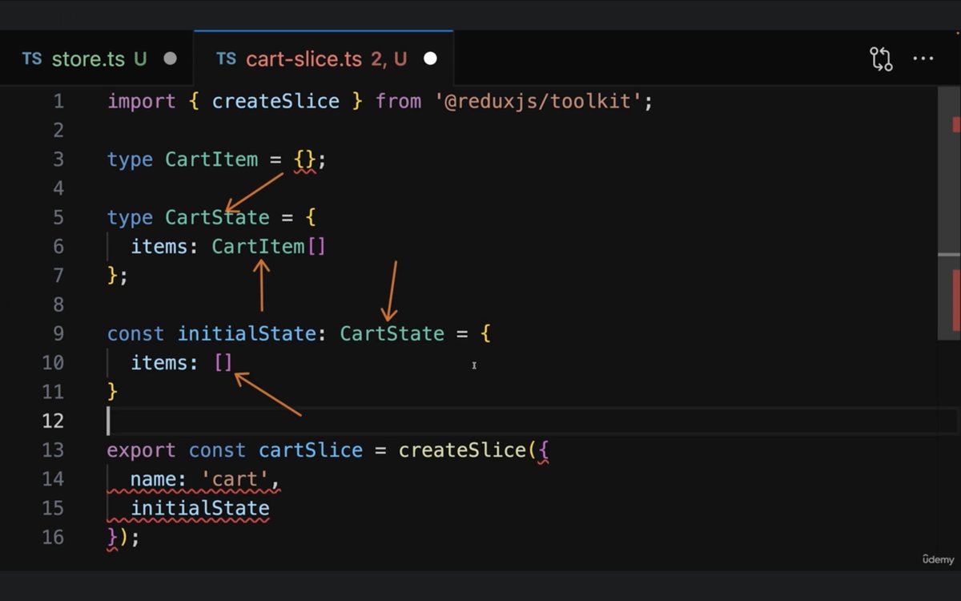
Task: Click 'cartSlice' on line 13
Action: tap(311, 450)
